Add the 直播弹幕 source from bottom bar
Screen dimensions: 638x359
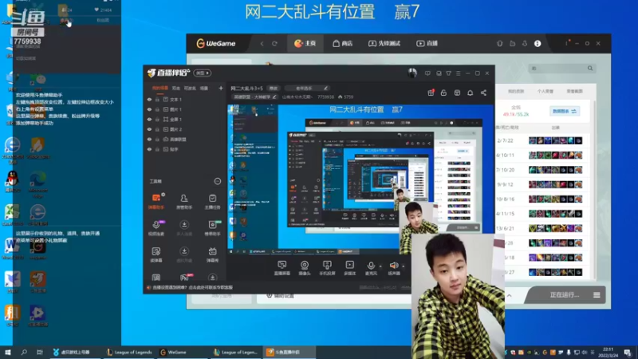(282, 268)
